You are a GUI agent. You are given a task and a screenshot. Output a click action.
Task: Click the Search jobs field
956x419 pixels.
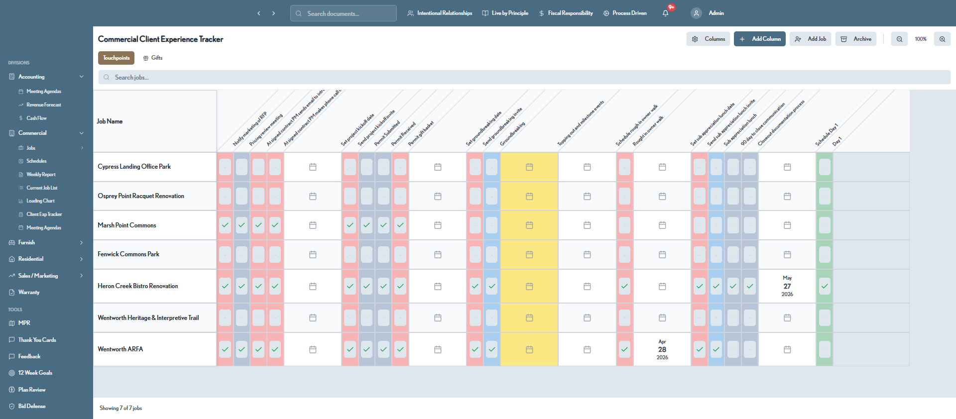(524, 77)
